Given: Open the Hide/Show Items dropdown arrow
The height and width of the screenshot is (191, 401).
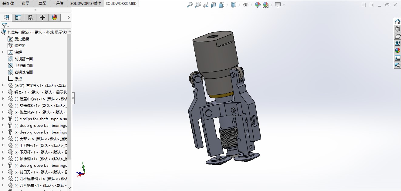Looking at the screenshot, I should 251,5.
